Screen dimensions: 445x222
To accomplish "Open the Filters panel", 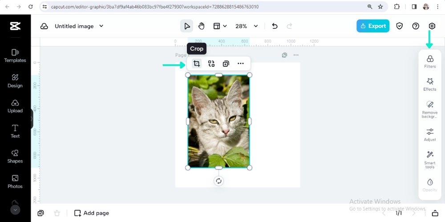I will click(430, 62).
